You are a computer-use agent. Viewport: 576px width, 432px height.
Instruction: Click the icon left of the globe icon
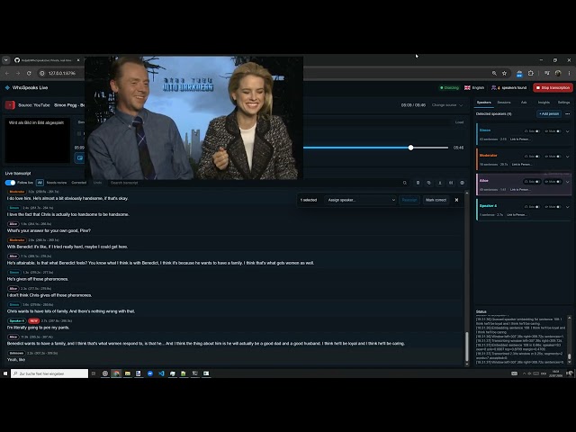pos(451,183)
